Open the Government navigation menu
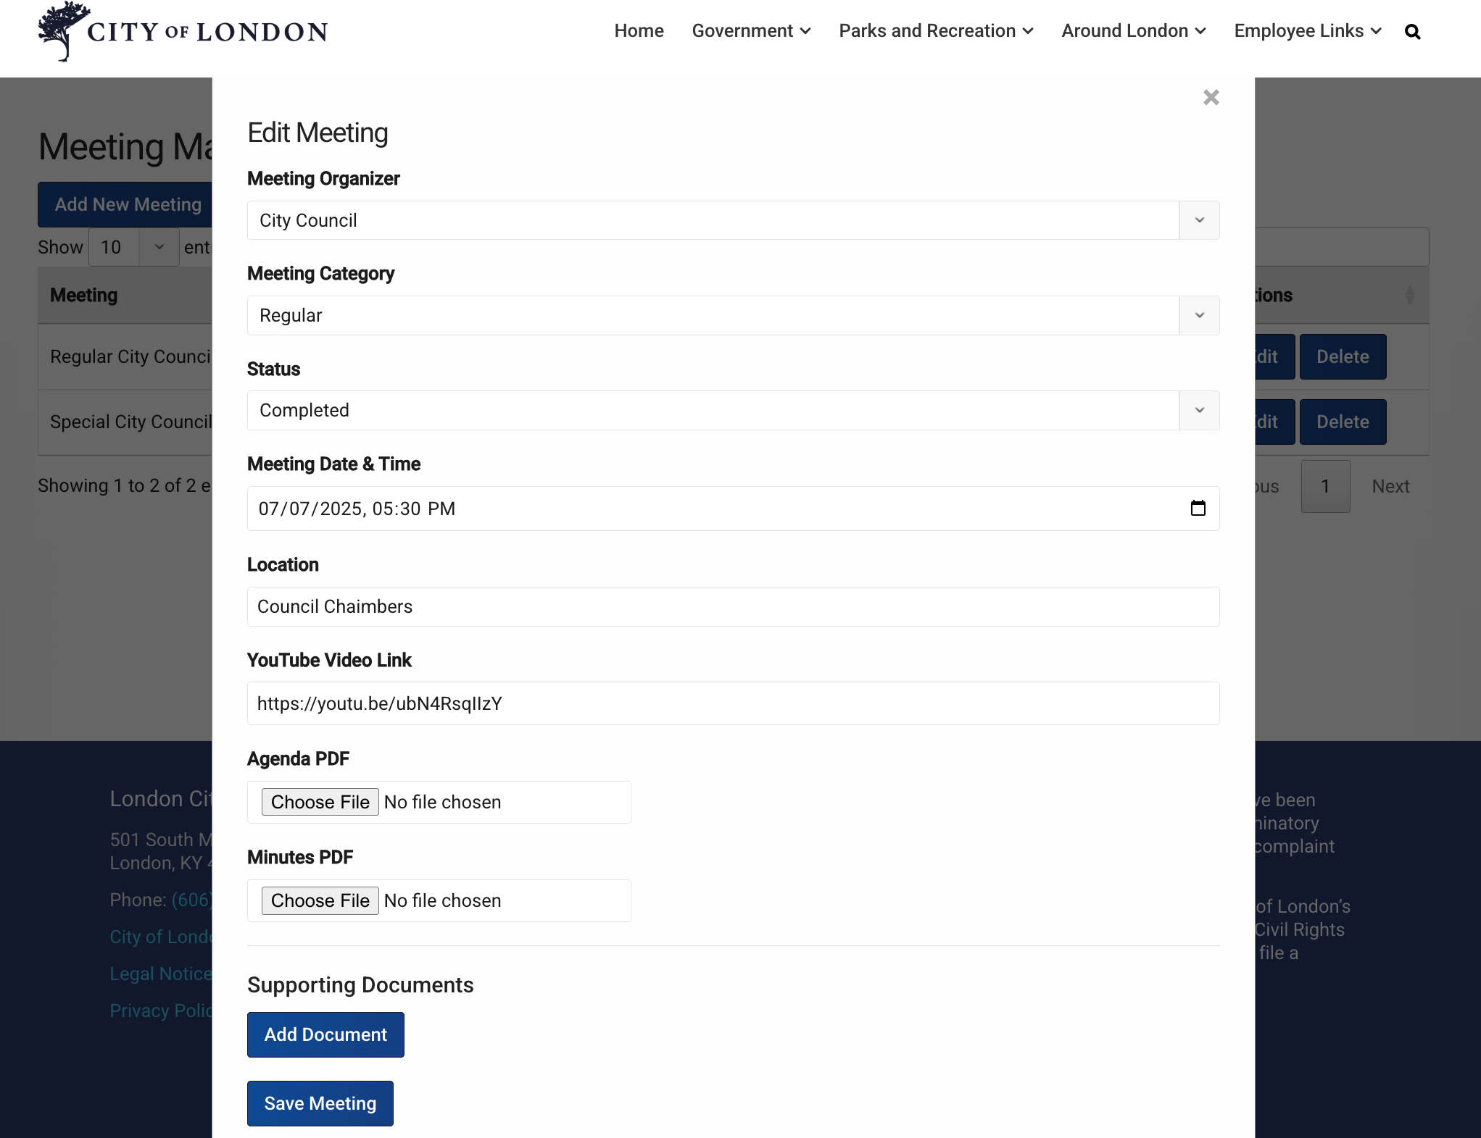 (751, 31)
